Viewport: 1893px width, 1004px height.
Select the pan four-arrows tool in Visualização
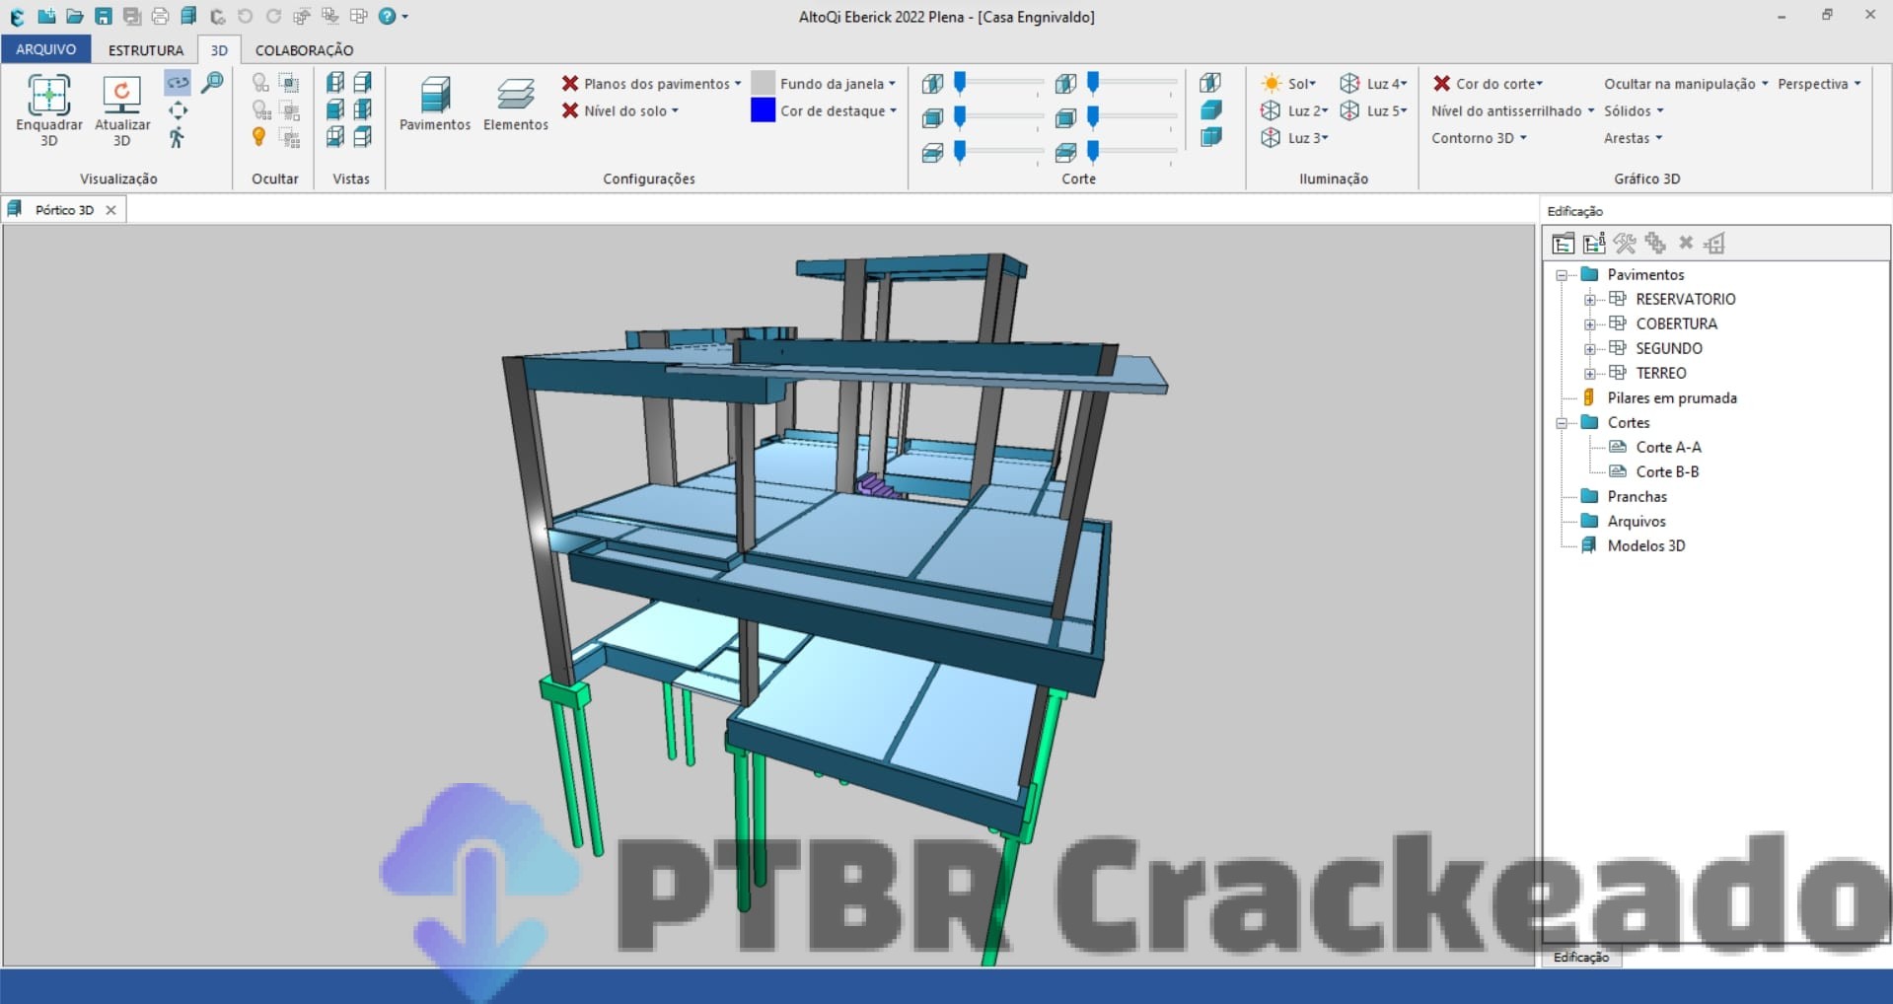(178, 110)
